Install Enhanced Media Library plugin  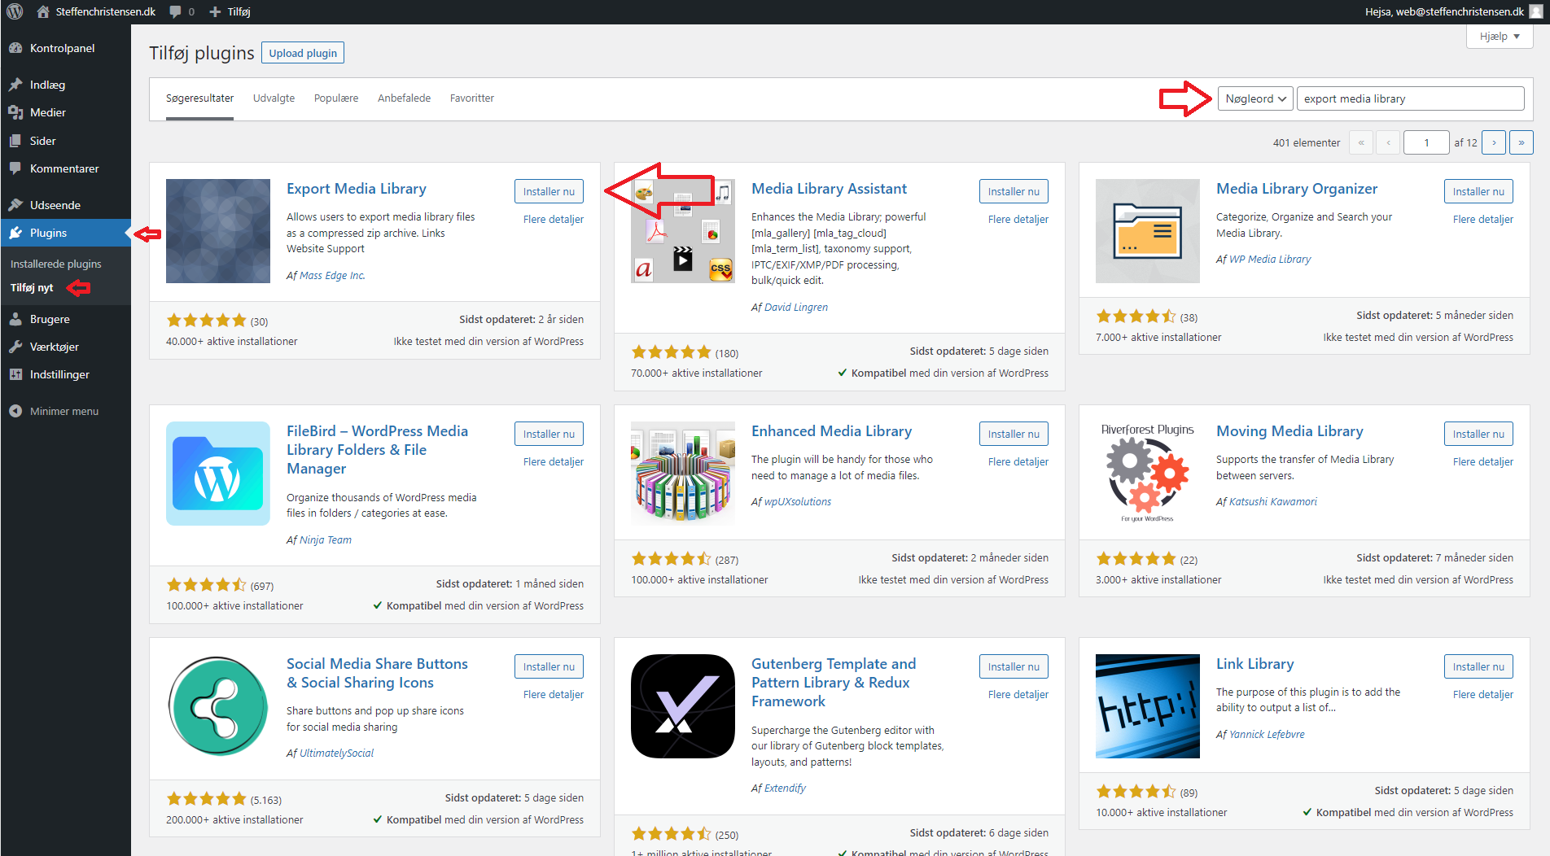(x=1014, y=434)
